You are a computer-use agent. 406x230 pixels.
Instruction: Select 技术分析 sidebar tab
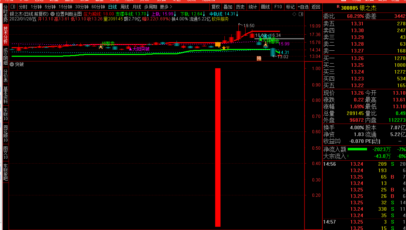pos(5,35)
